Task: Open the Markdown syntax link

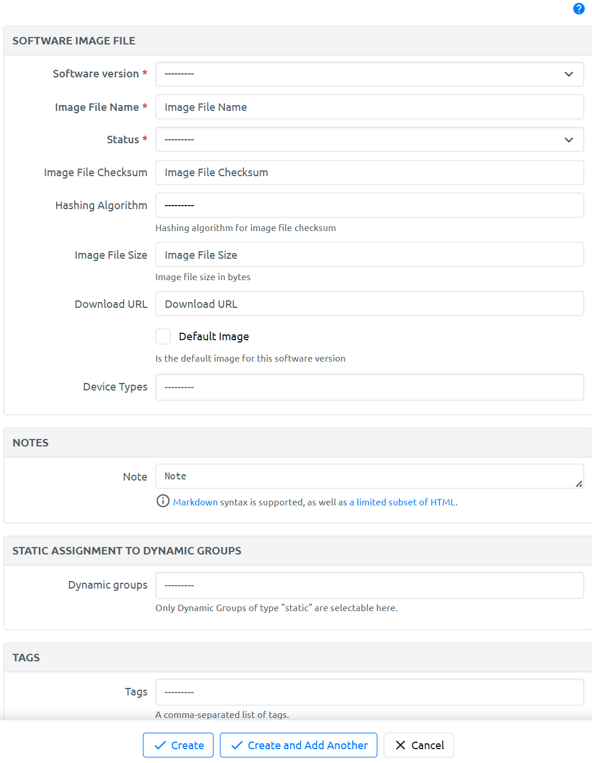Action: pos(195,503)
